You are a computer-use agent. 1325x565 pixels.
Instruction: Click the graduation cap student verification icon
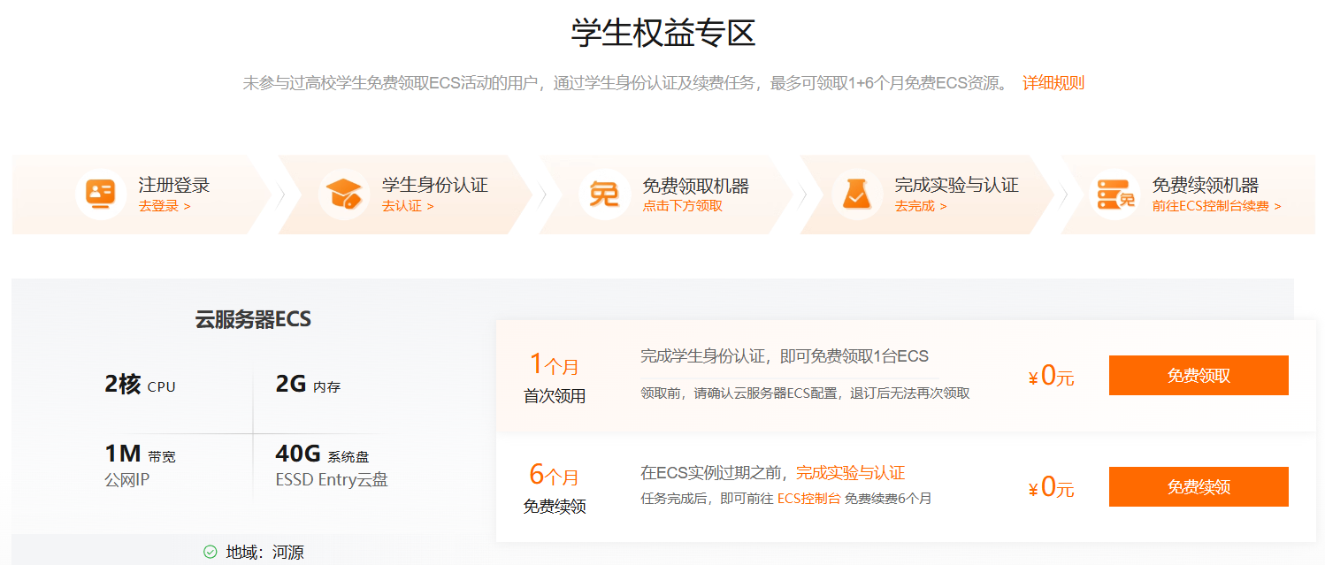(x=343, y=194)
